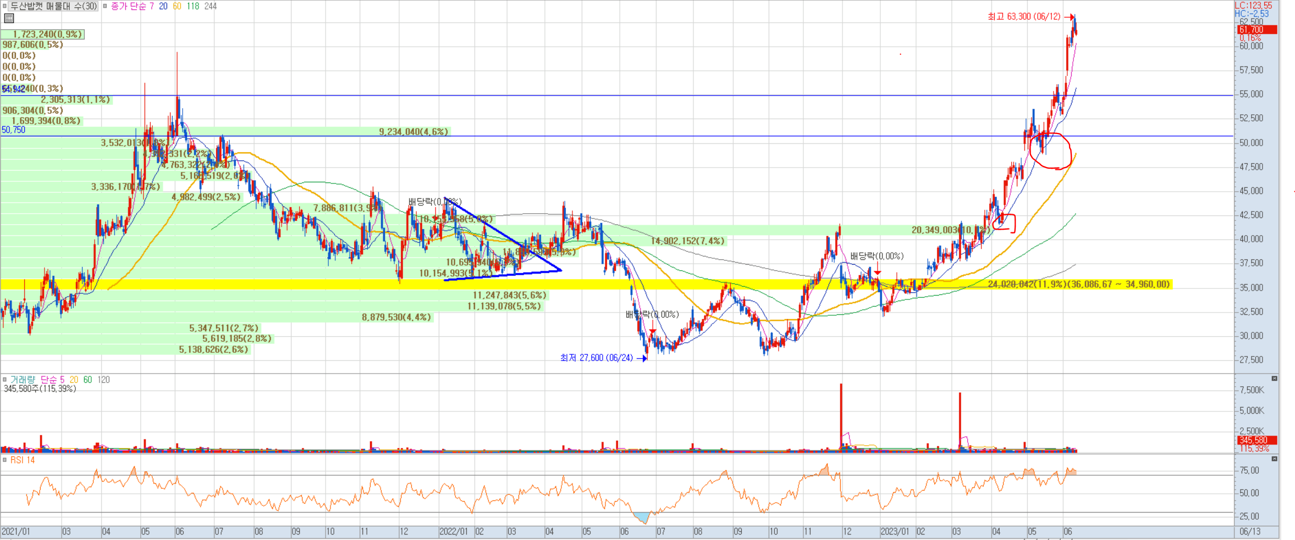Image resolution: width=1295 pixels, height=540 pixels.
Task: Select the 거래량 volume indicator label
Action: [x=23, y=380]
